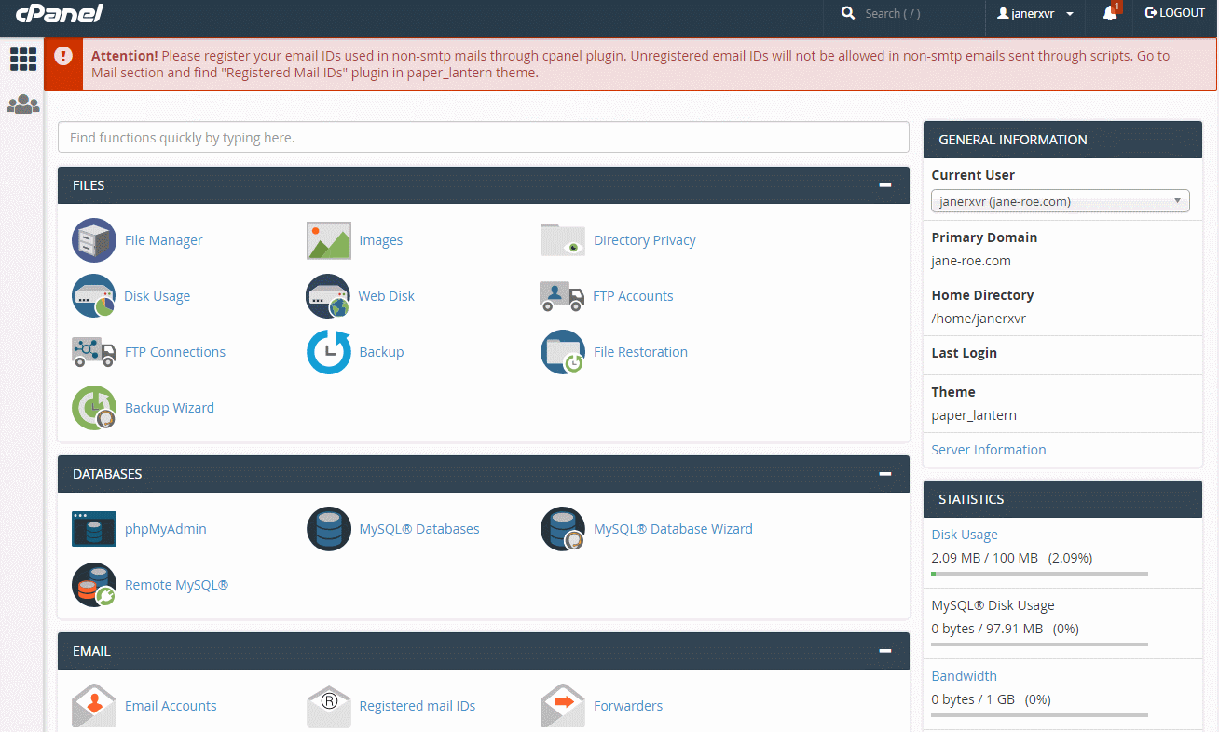Click the red attention alert icon
1219x732 pixels.
63,56
